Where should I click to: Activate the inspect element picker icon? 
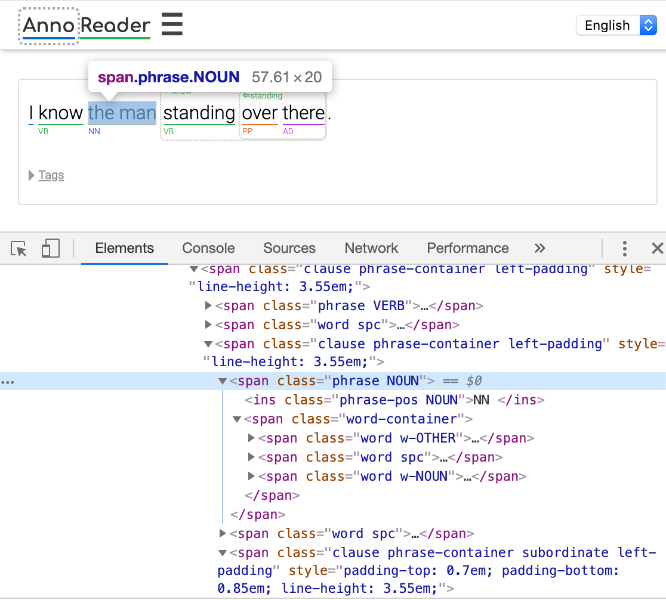19,249
